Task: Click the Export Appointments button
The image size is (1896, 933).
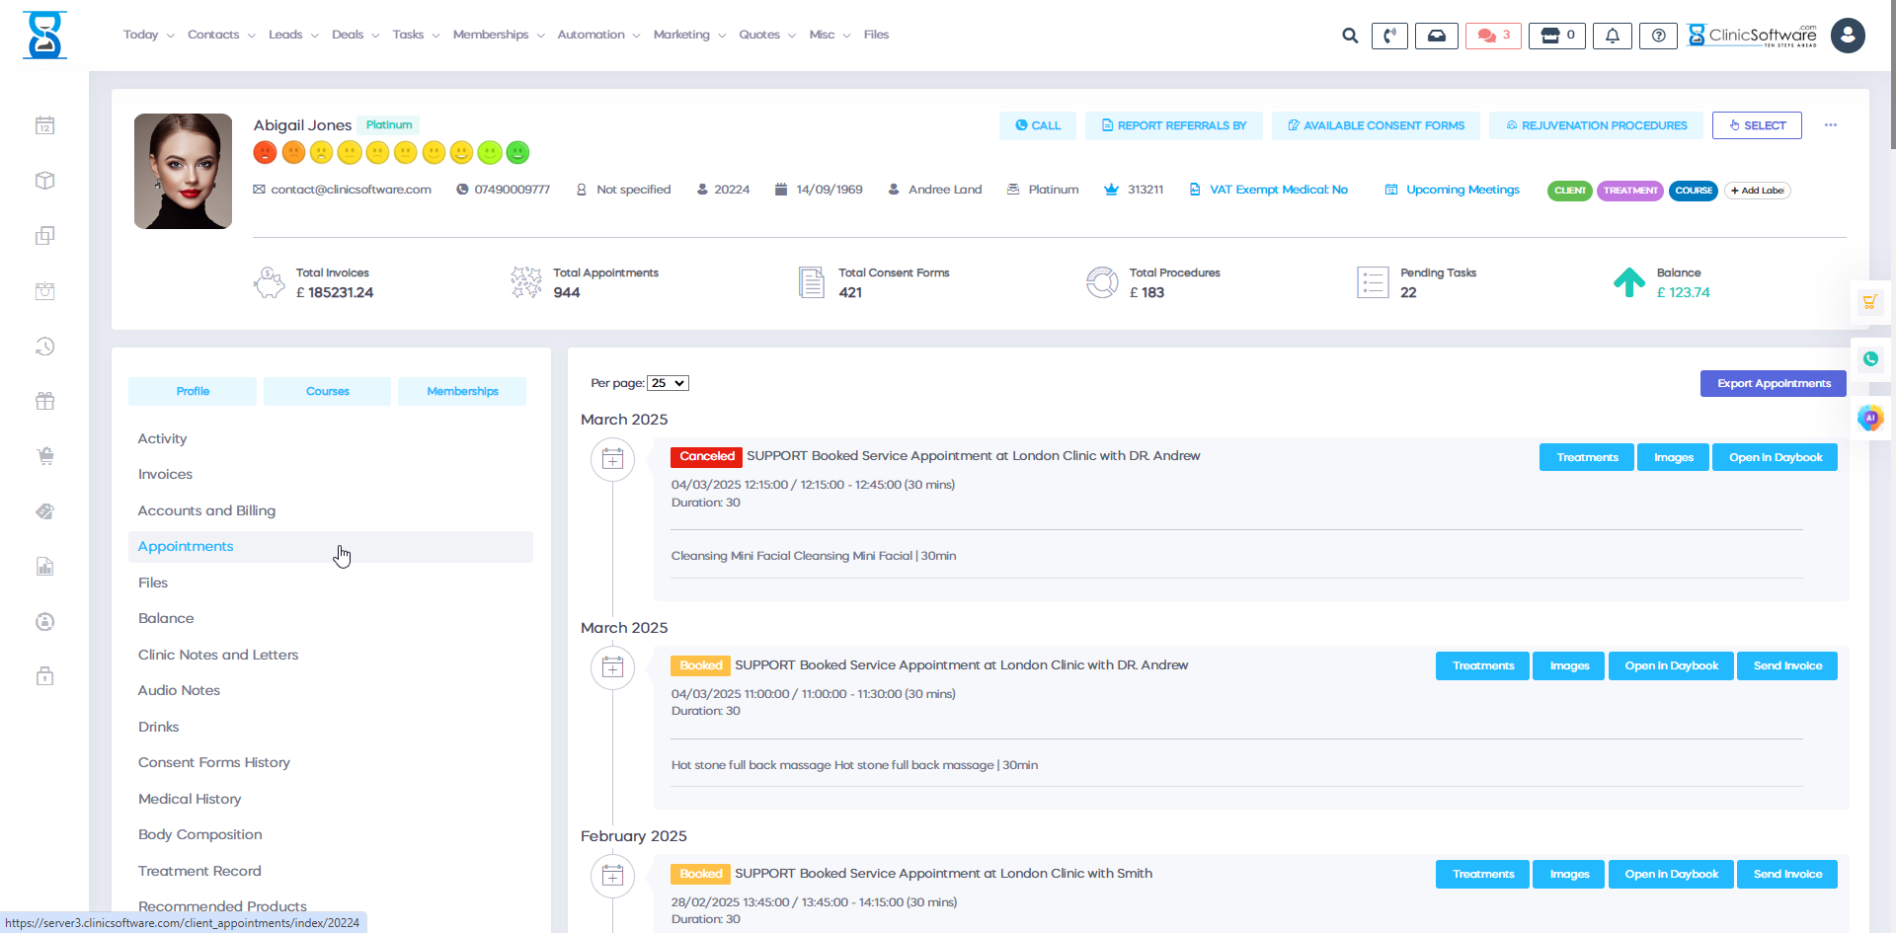Action: [1773, 383]
